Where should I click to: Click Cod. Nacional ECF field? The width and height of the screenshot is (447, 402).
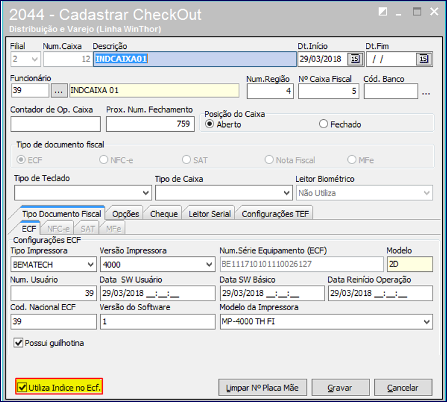point(54,321)
